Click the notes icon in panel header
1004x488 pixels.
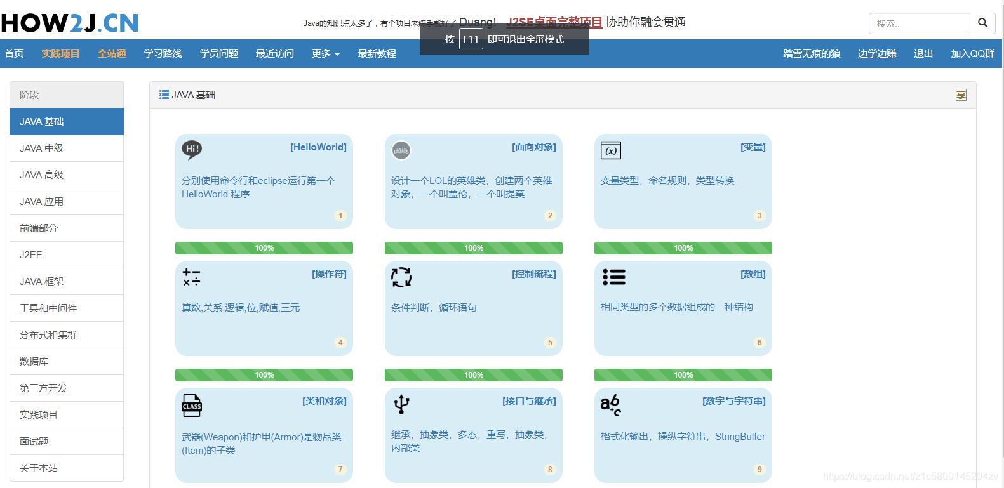coord(961,95)
